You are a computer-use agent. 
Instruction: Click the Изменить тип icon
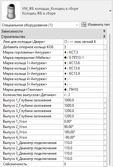[84, 25]
